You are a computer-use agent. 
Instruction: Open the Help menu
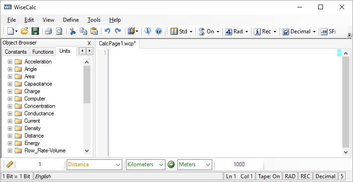click(115, 20)
